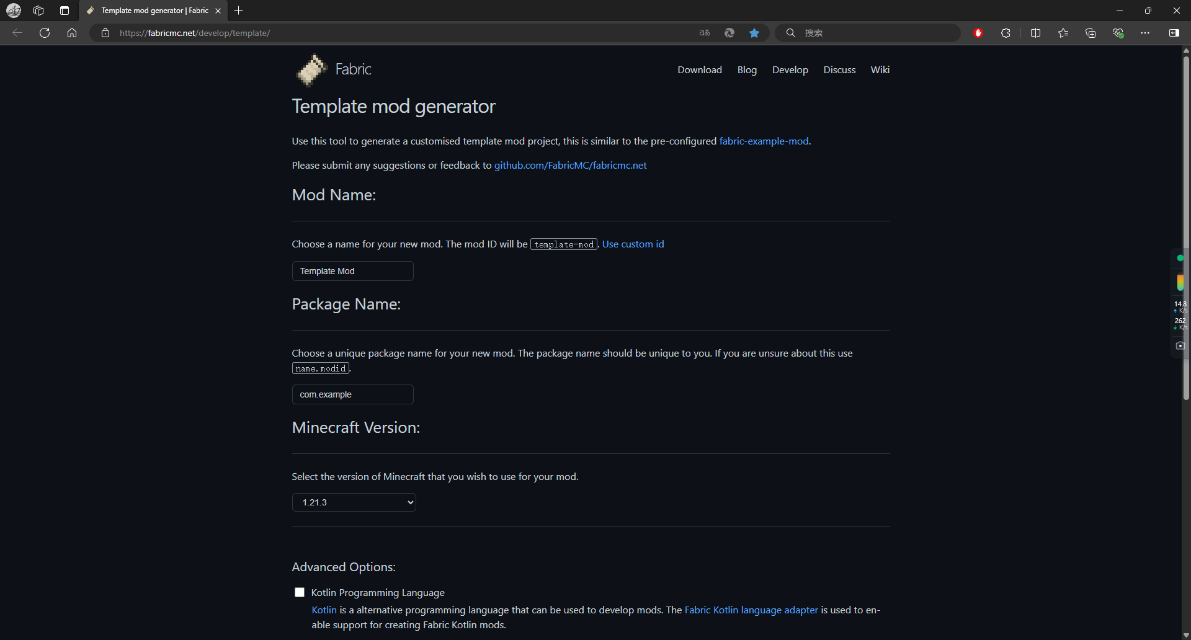The height and width of the screenshot is (640, 1191).
Task: Reload the page with refresh icon
Action: pos(45,33)
